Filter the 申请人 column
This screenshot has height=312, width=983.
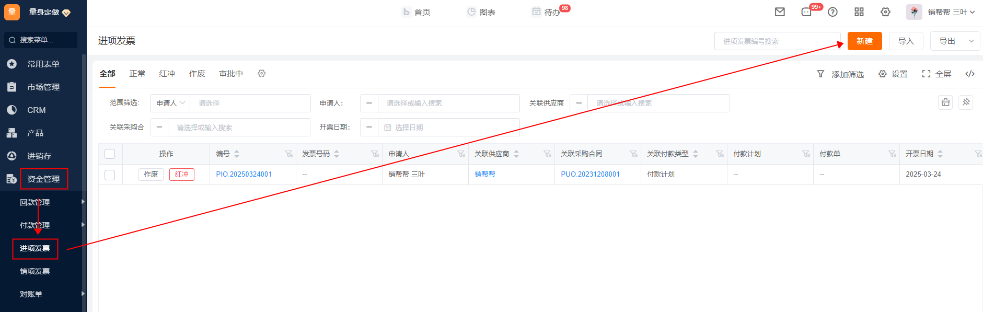tap(461, 154)
